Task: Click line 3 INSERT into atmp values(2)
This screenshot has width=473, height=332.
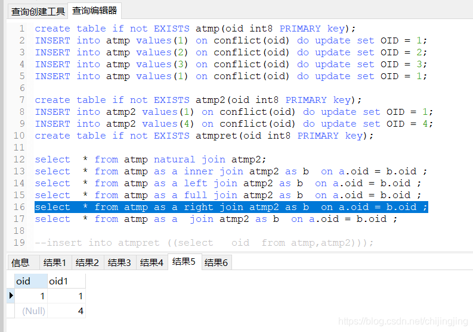Action: [231, 52]
